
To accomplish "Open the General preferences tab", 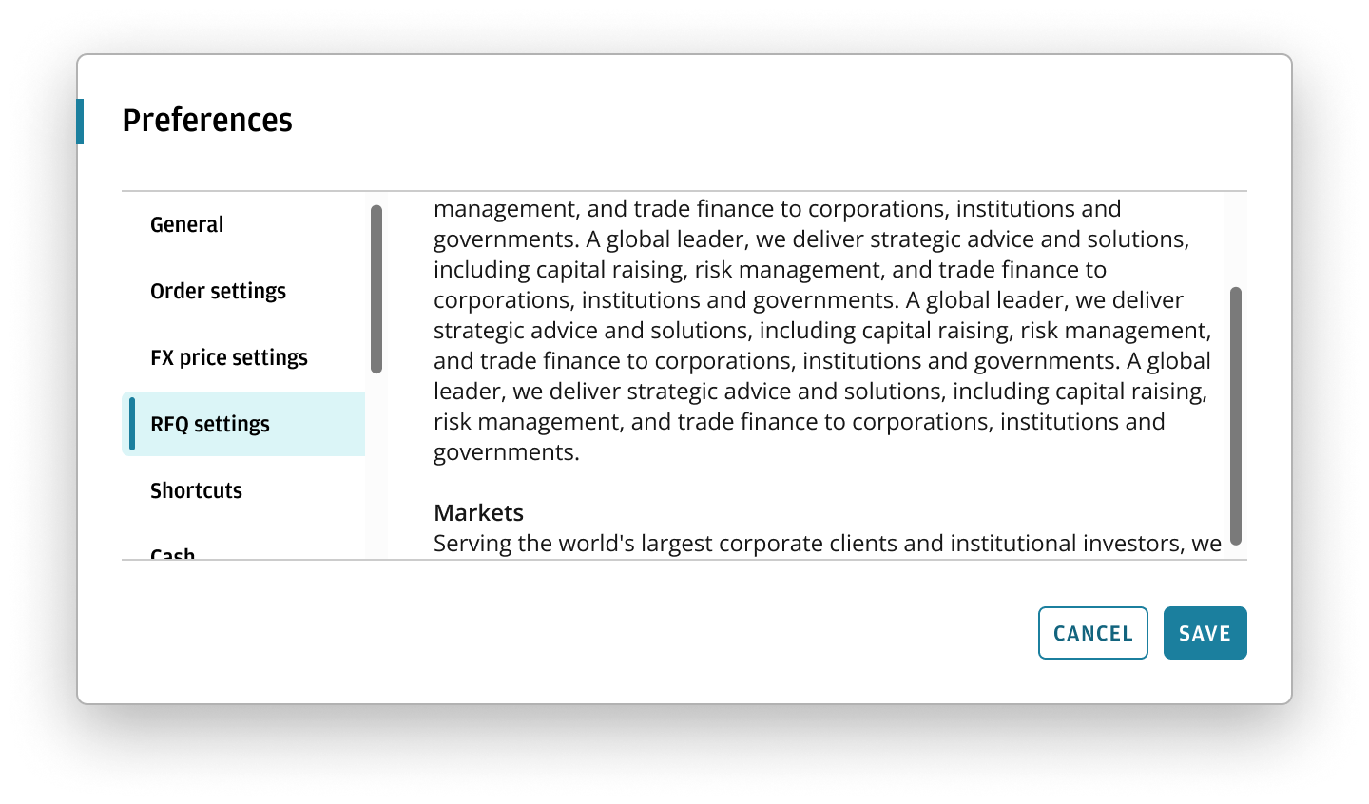I will pos(187,225).
